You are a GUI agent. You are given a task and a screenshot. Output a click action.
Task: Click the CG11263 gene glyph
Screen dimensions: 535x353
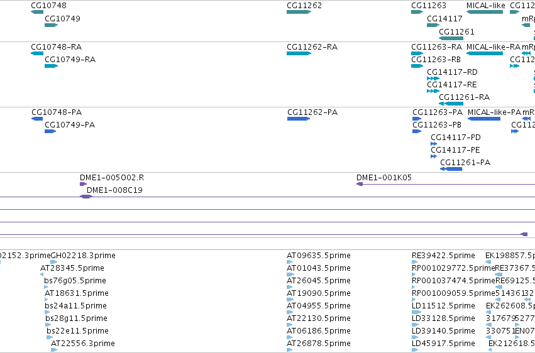coord(417,12)
